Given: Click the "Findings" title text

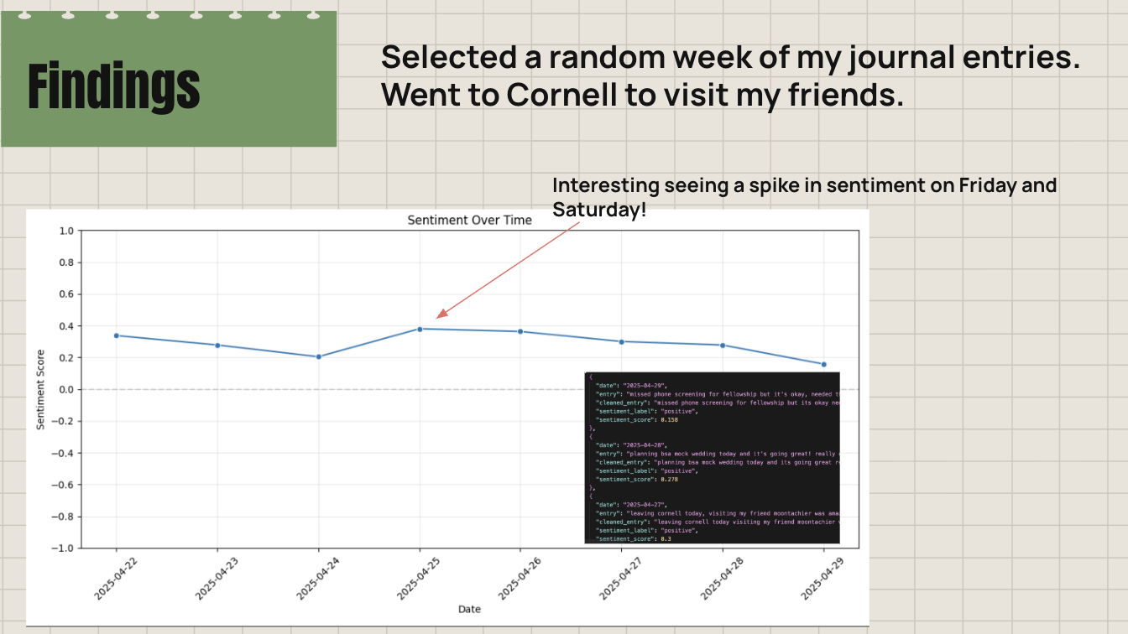Looking at the screenshot, I should tap(114, 86).
